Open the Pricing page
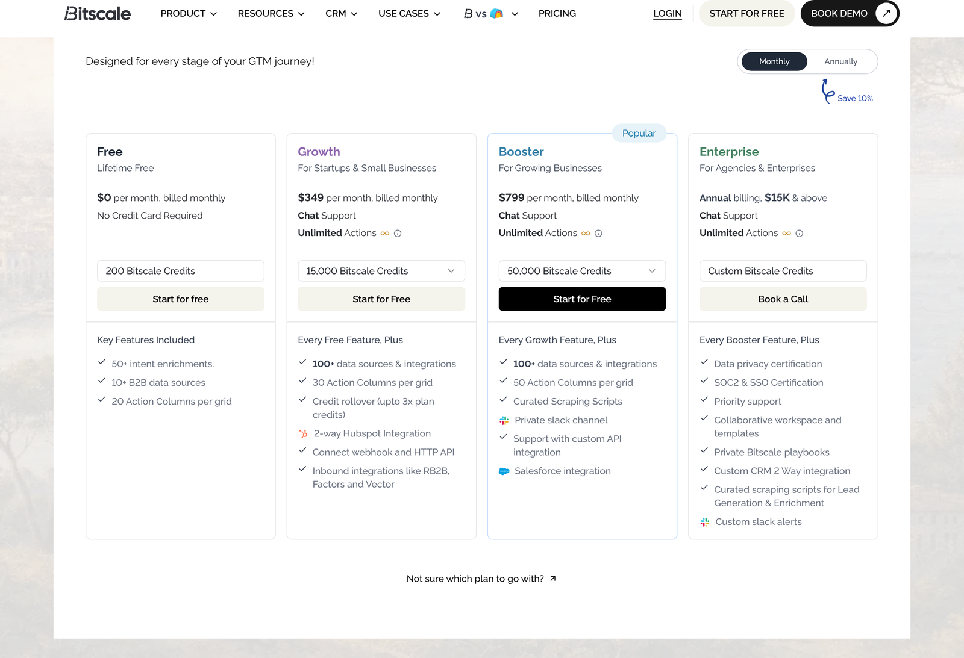This screenshot has width=964, height=658. click(557, 13)
